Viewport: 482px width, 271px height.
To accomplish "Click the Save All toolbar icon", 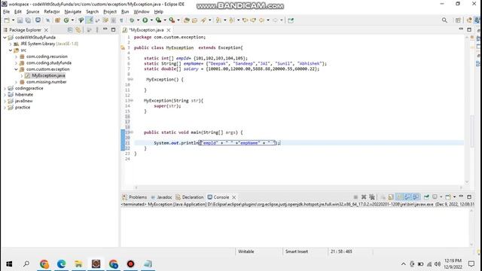I will 28,20.
